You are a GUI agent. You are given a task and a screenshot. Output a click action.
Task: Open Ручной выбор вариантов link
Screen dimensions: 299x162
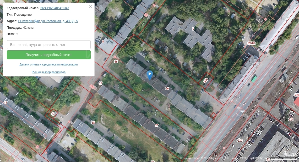pos(49,72)
